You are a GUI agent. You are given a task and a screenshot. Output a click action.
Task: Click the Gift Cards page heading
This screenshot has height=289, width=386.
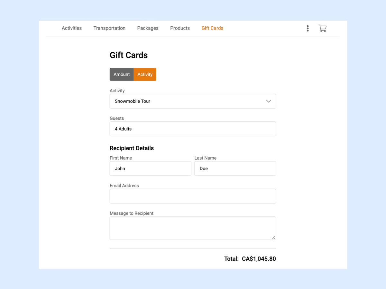(x=129, y=55)
